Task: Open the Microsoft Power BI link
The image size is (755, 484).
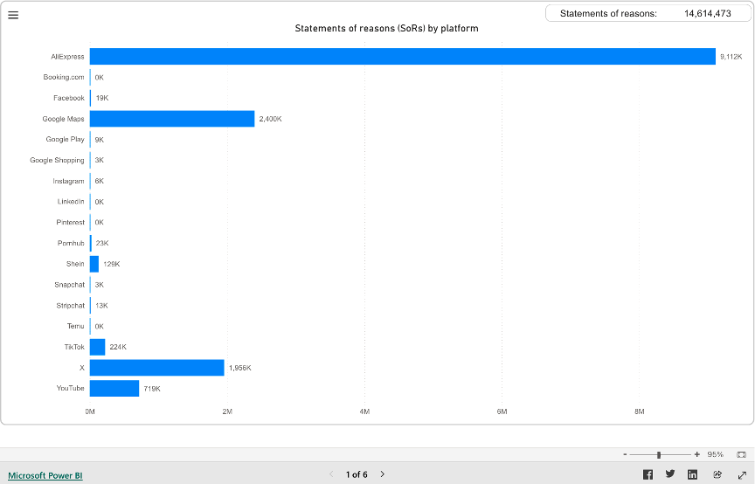Action: (x=45, y=475)
